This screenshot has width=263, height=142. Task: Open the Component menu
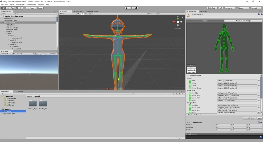(31, 5)
